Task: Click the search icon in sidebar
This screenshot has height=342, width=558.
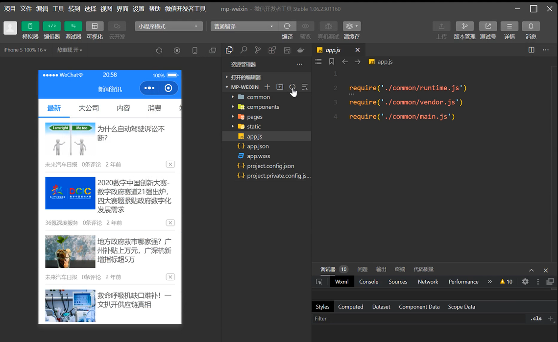Action: [243, 50]
